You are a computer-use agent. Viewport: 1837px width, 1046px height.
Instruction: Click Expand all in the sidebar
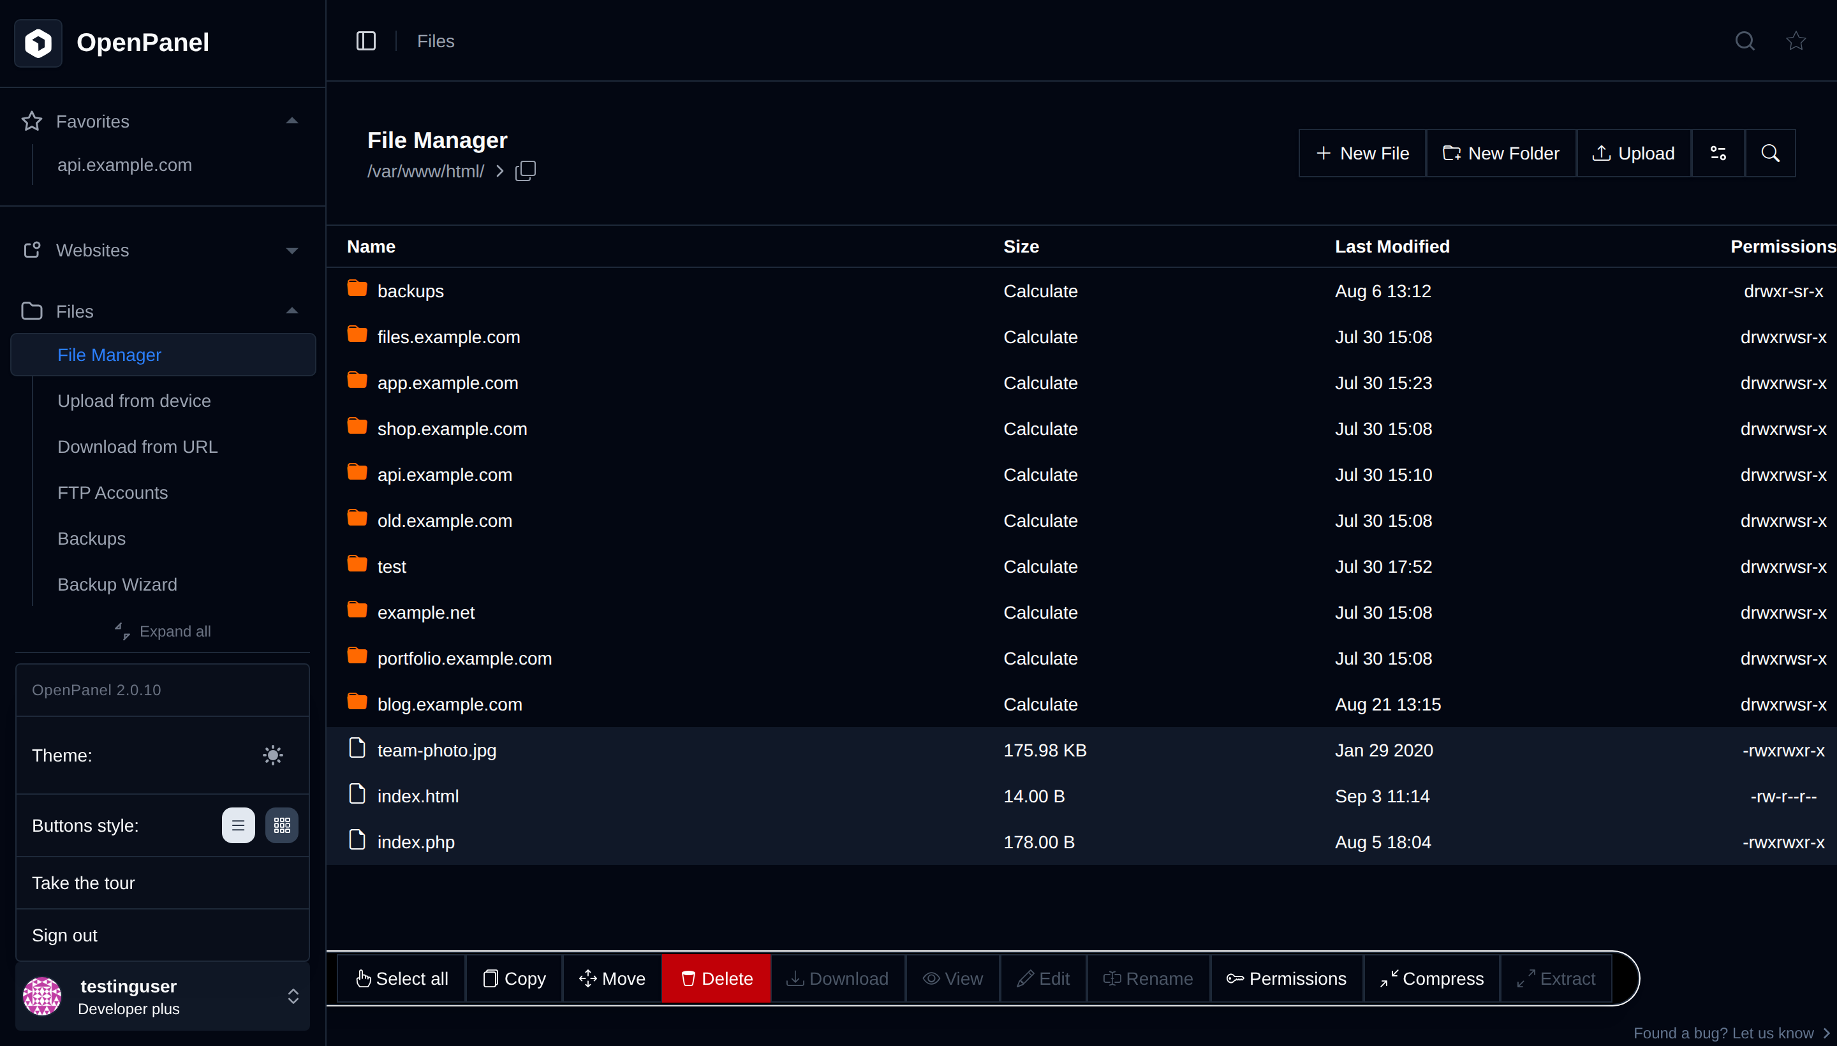(163, 631)
